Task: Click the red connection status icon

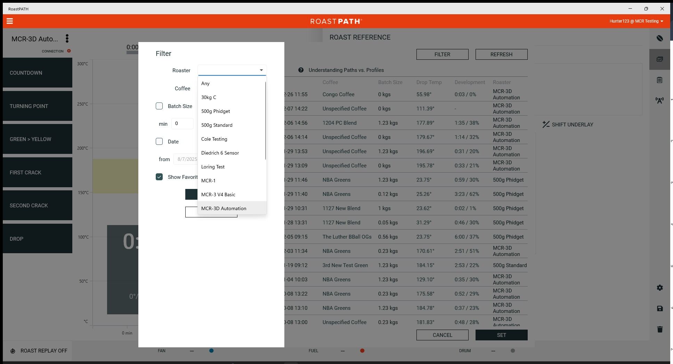Action: tap(69, 51)
